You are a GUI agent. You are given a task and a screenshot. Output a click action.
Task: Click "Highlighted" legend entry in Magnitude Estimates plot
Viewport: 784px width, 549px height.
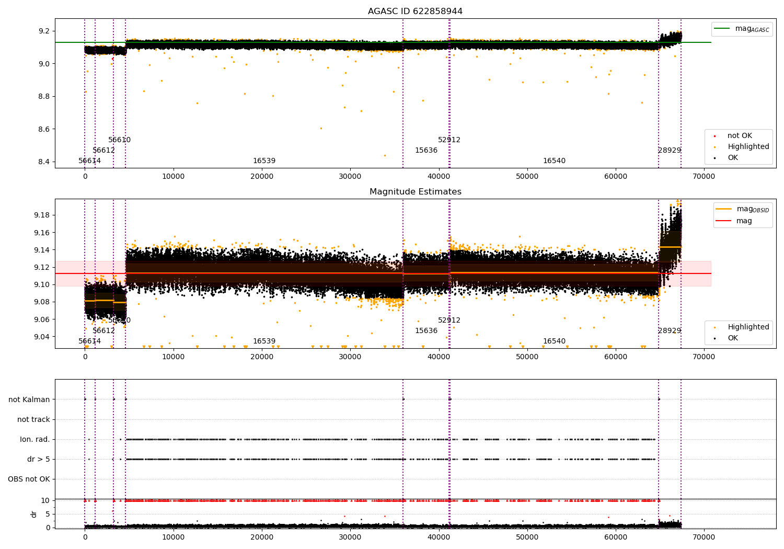point(742,327)
